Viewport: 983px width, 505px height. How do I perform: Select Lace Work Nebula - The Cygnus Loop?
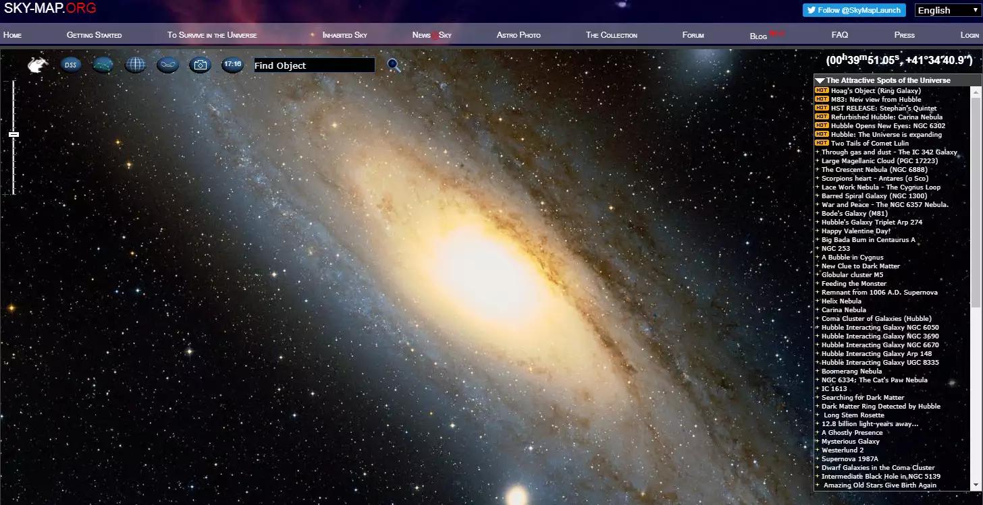click(881, 187)
